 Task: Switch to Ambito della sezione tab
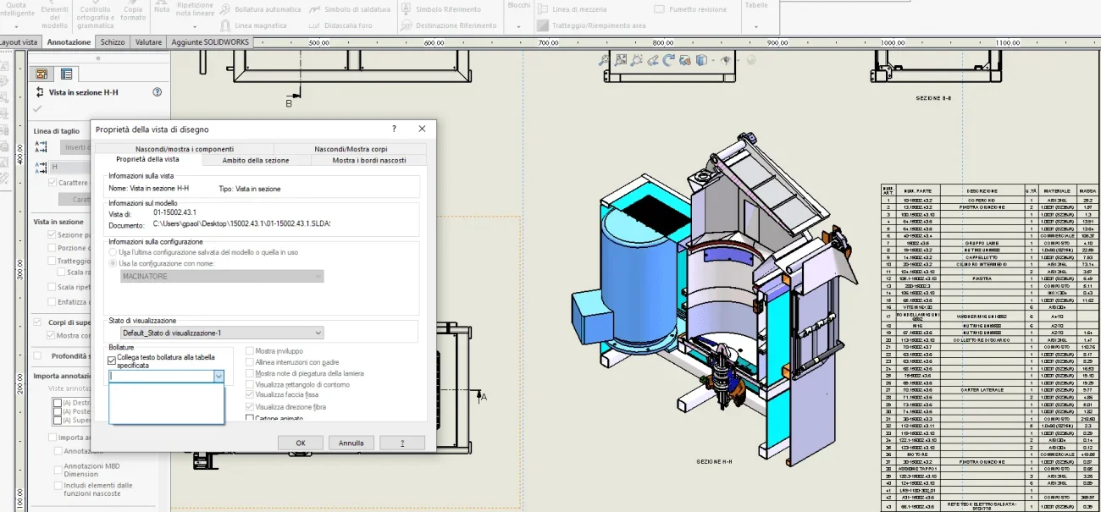pyautogui.click(x=256, y=160)
